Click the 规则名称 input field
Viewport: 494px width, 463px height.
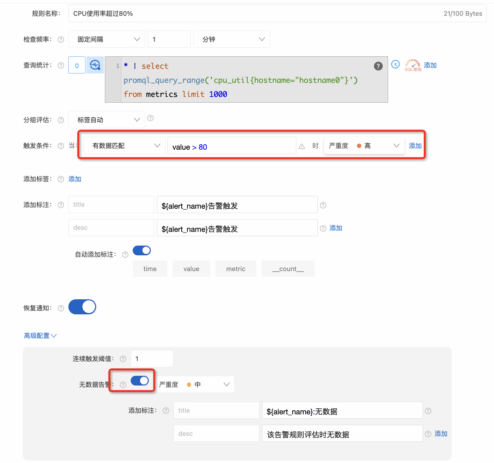tap(277, 13)
